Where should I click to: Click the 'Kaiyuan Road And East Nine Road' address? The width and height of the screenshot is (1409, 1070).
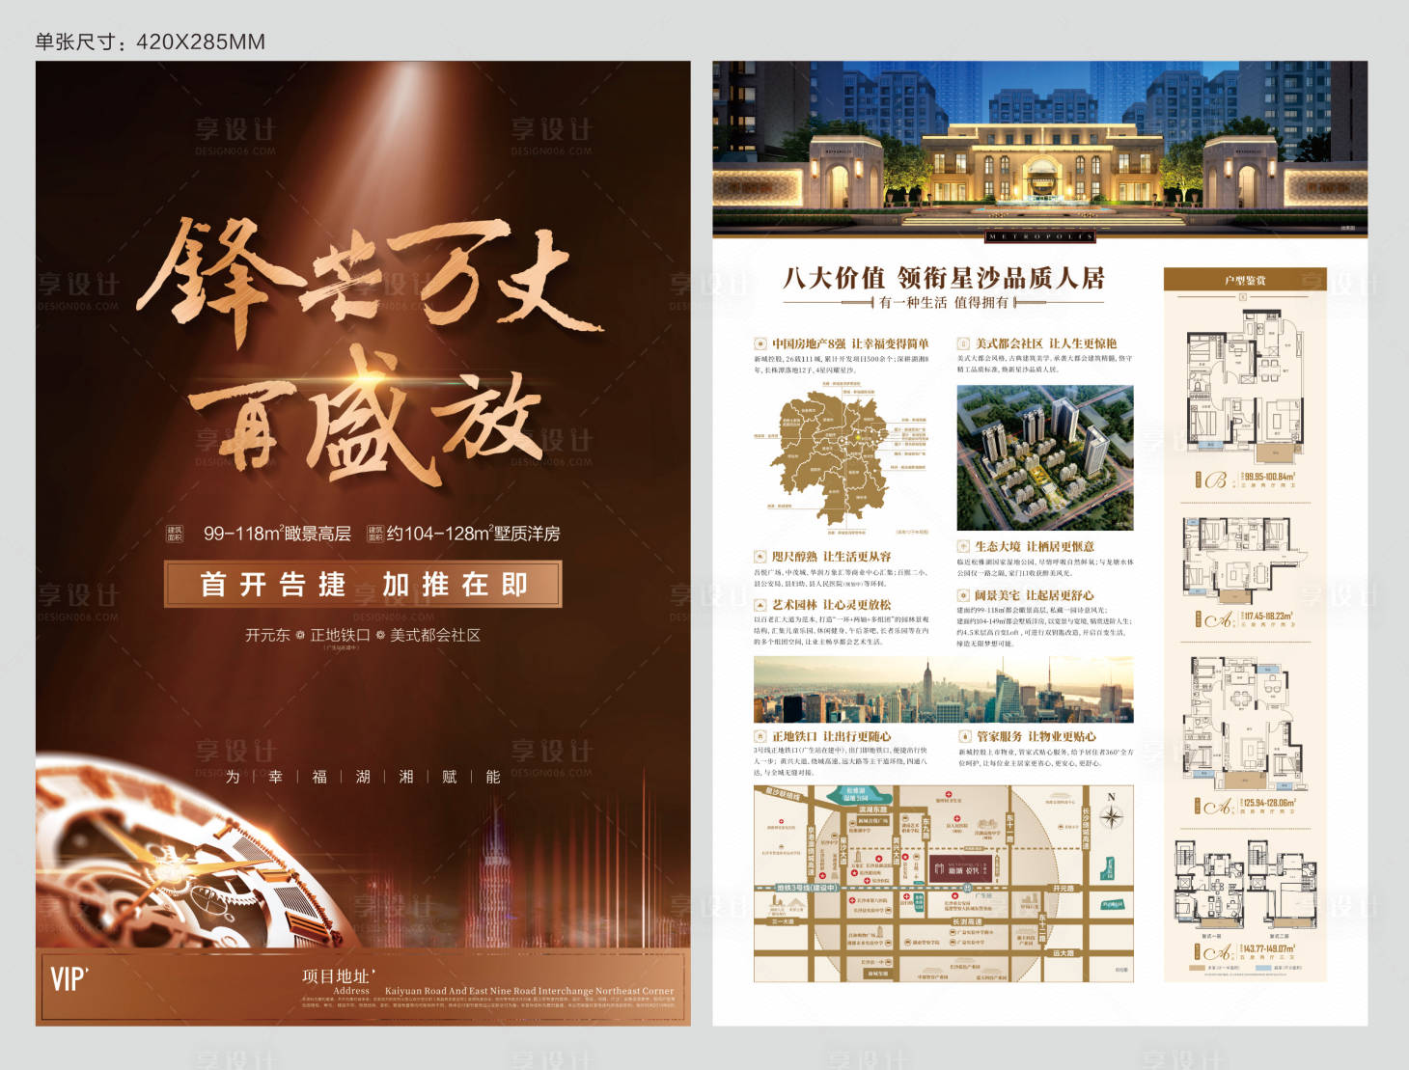coord(529,991)
